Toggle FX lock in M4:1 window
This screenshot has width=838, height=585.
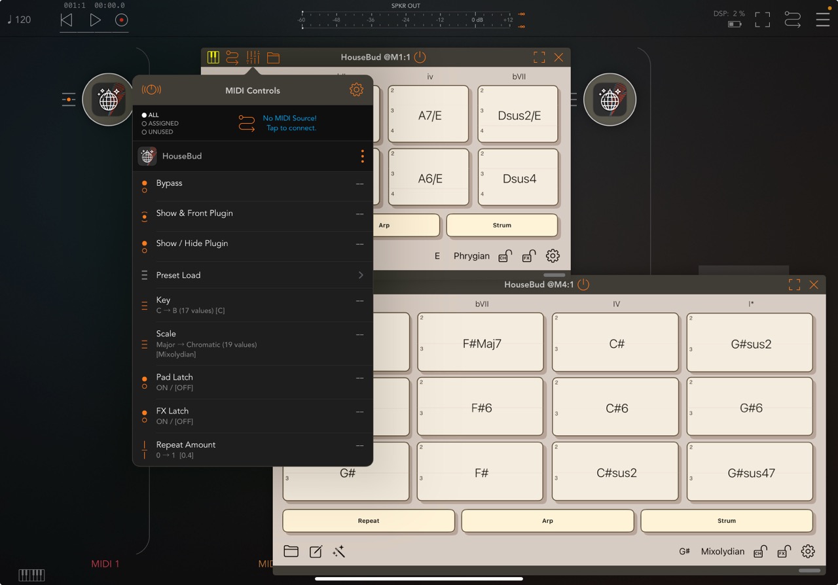pos(784,552)
